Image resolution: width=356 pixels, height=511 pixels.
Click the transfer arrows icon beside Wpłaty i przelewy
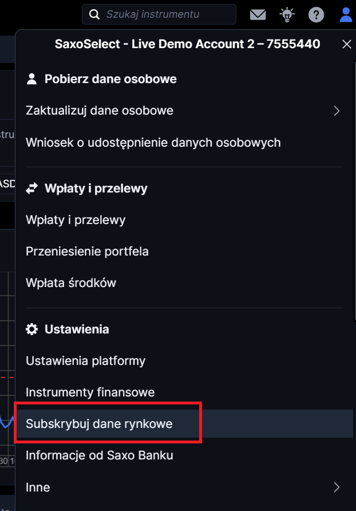32,188
